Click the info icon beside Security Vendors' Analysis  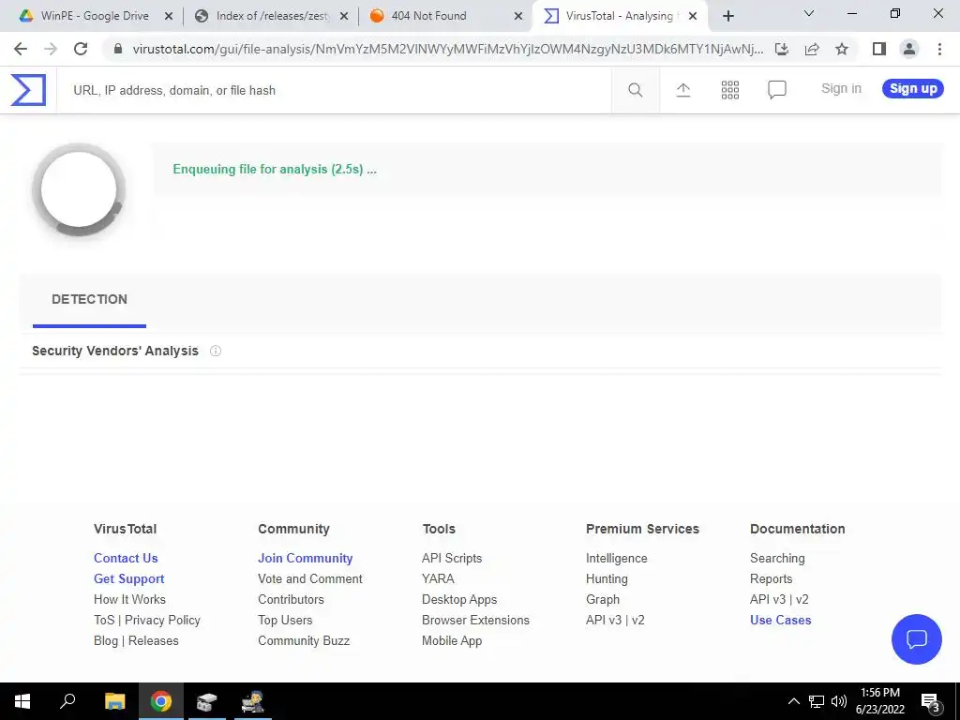[216, 351]
